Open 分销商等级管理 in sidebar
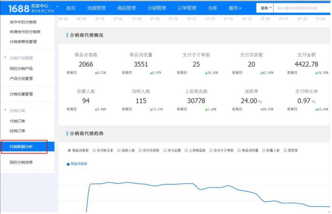 23,42
